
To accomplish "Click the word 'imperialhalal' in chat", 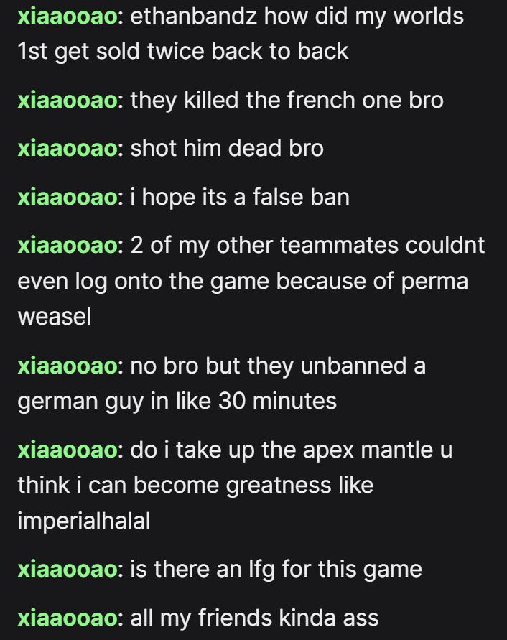I will 84,521.
